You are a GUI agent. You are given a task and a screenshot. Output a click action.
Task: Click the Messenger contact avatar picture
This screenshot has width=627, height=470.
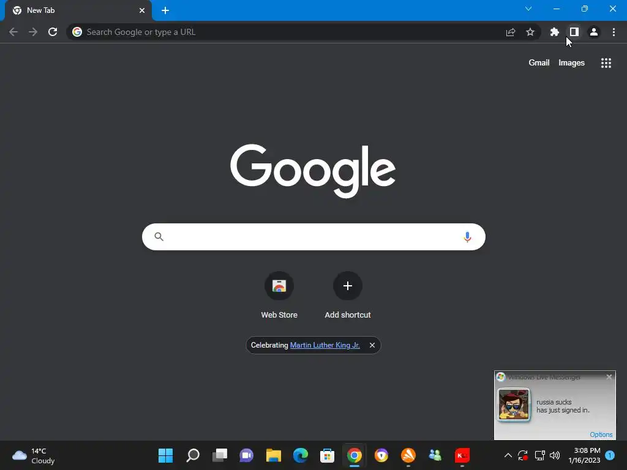[514, 405]
